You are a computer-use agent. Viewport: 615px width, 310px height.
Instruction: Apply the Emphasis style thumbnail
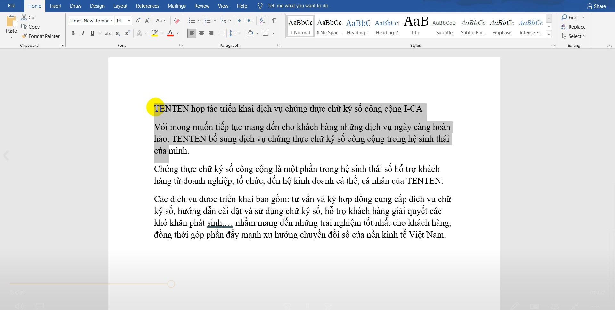[x=502, y=26]
